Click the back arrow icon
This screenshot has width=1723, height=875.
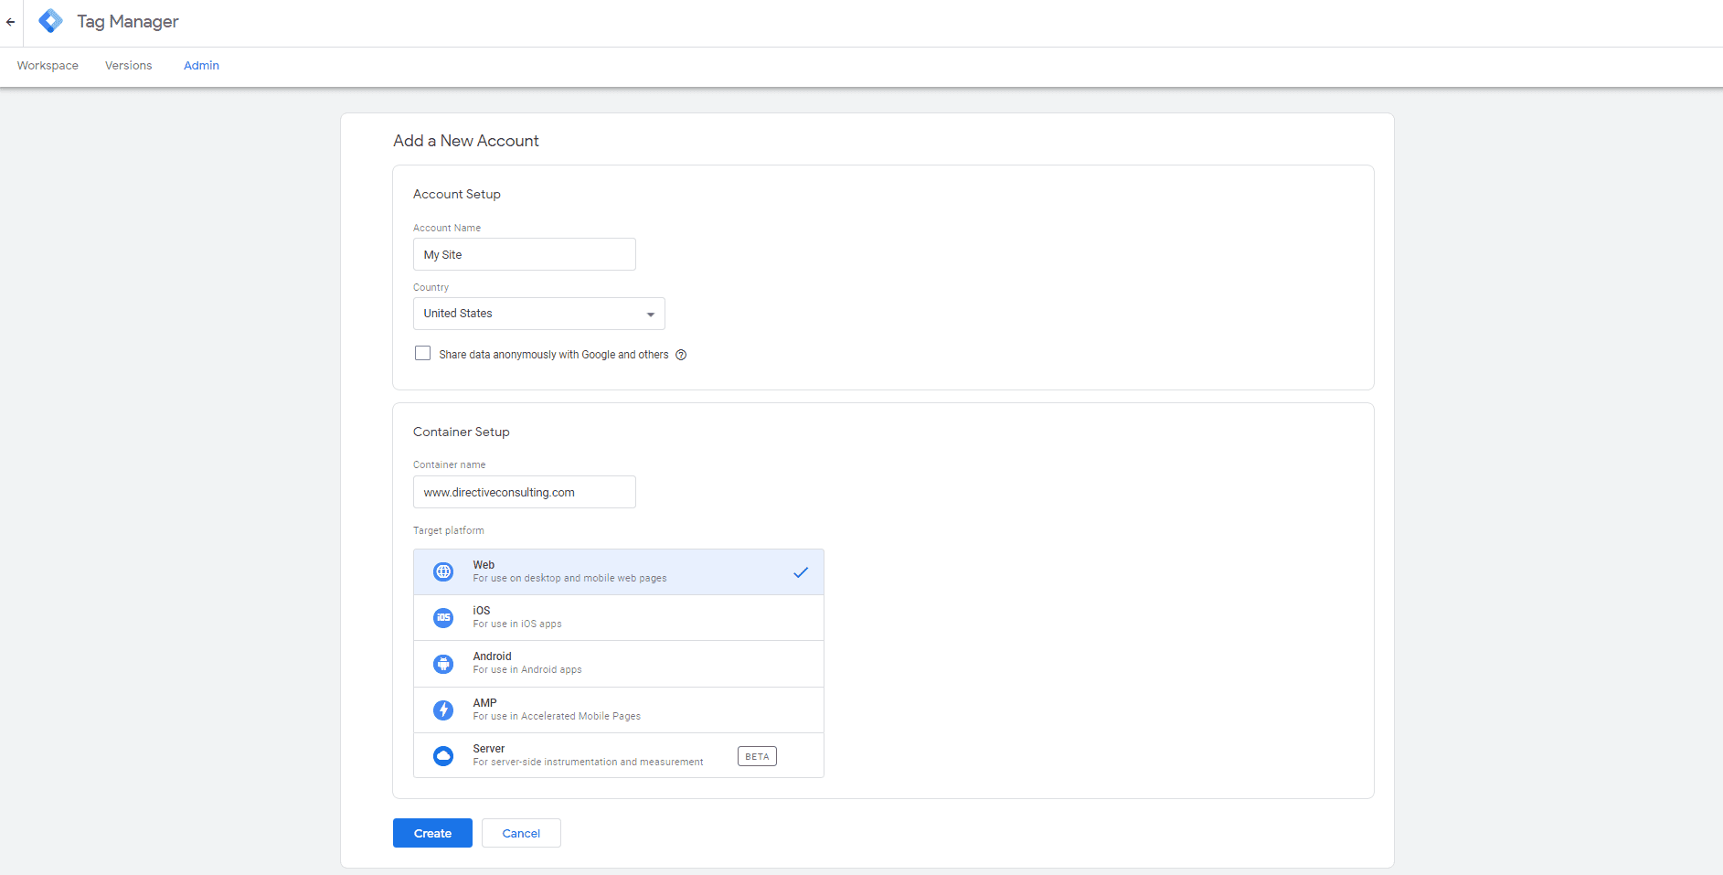[10, 22]
